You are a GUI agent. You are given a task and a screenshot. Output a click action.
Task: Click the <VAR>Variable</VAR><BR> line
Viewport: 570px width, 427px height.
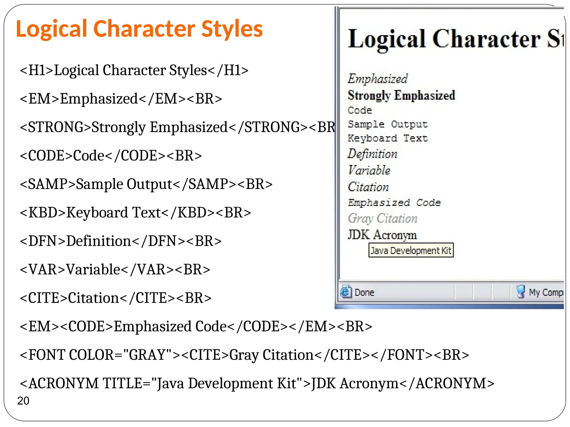[115, 270]
